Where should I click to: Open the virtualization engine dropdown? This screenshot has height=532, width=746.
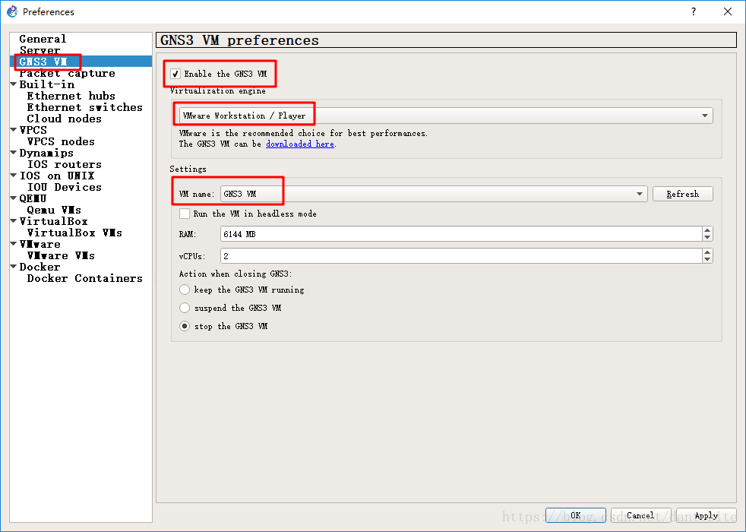click(446, 116)
